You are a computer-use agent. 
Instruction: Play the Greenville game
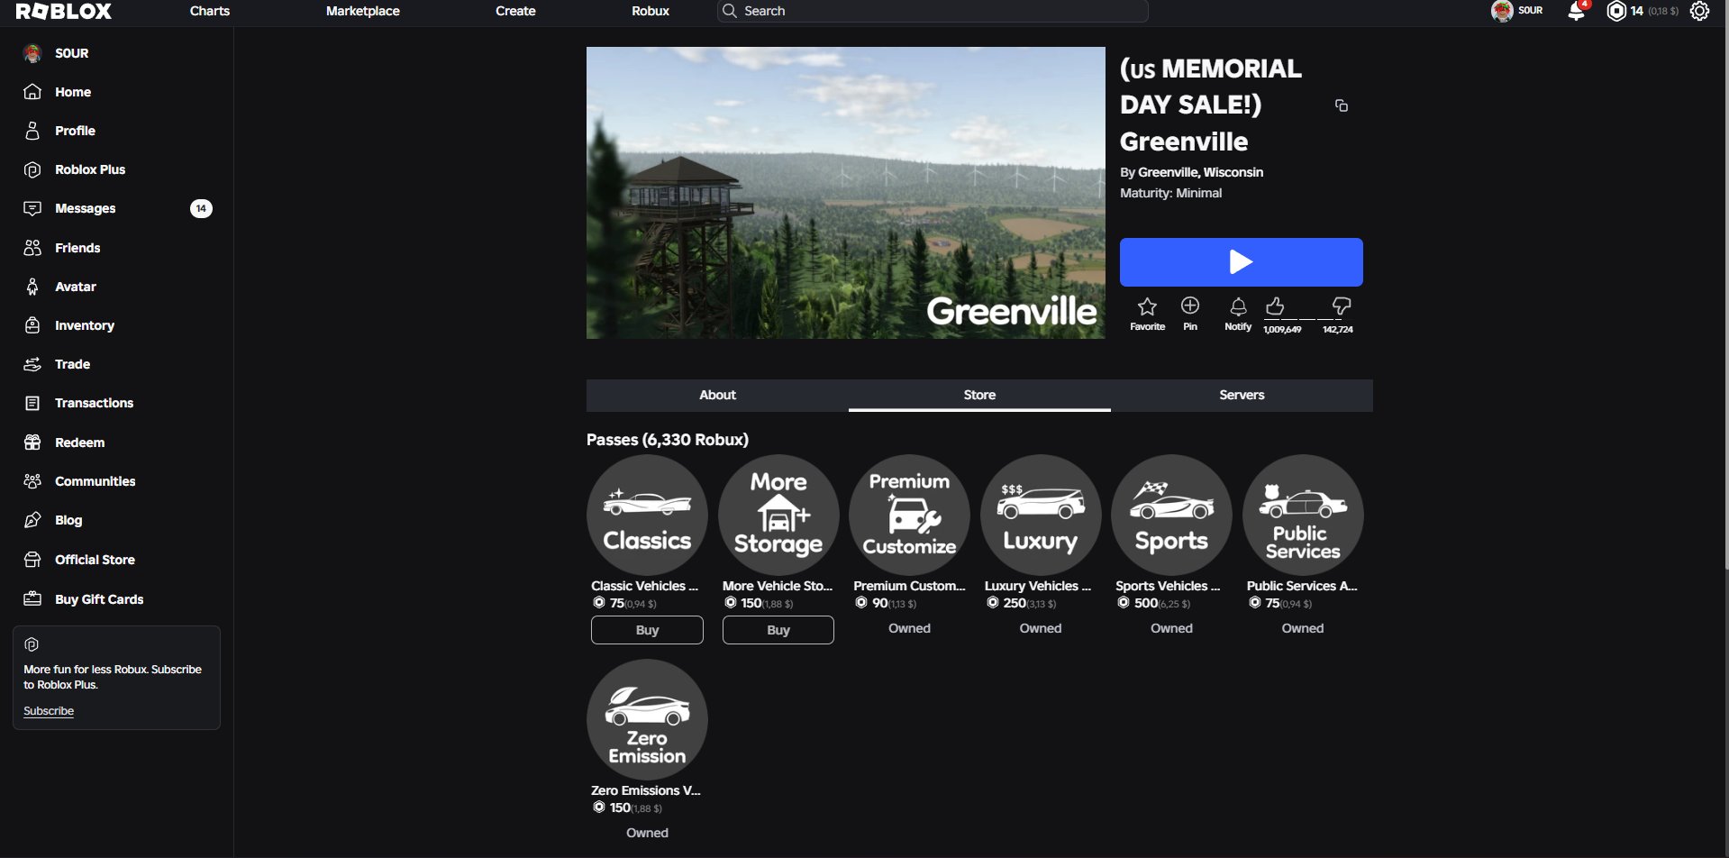point(1241,261)
